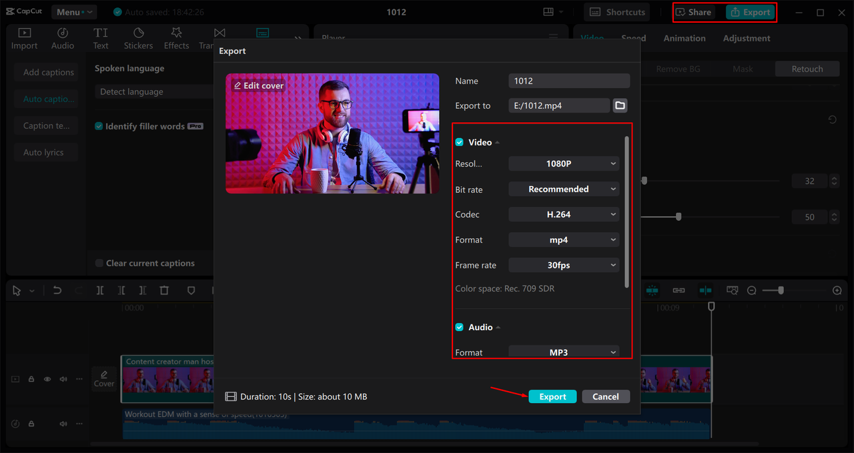Click the timeline zoom out minus icon

click(x=752, y=290)
